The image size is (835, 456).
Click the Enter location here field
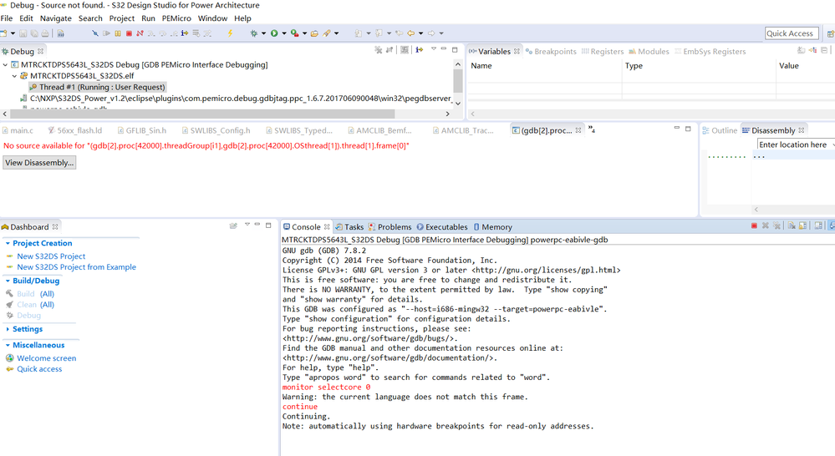pyautogui.click(x=796, y=144)
